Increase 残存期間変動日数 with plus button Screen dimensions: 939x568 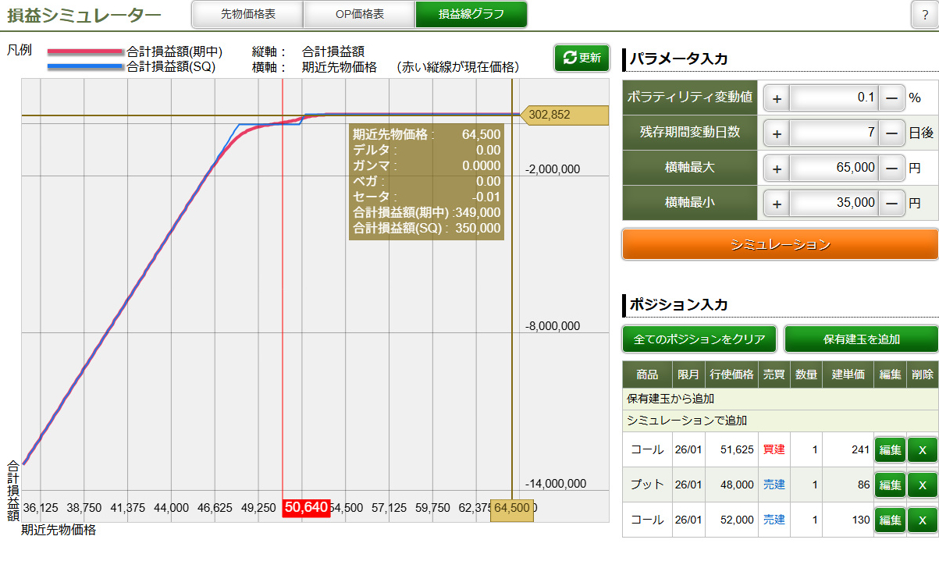777,133
